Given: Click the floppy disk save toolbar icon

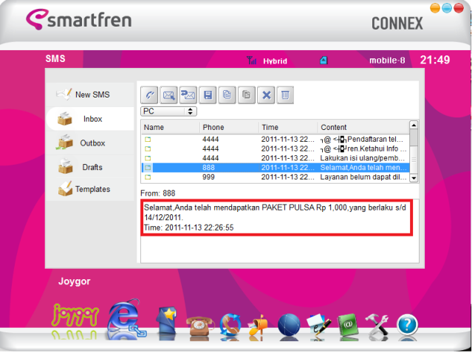Looking at the screenshot, I should (x=208, y=95).
